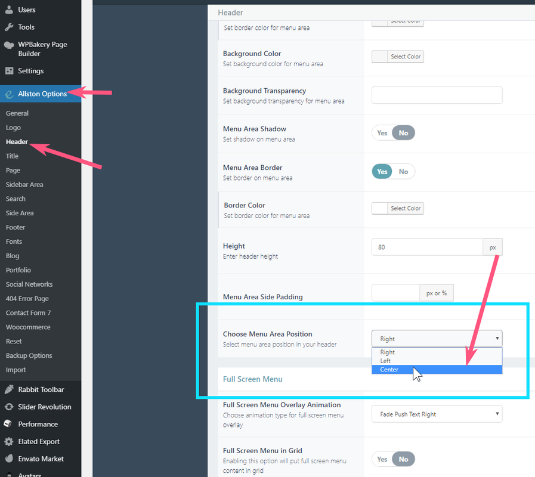
Task: Open Full Screen Menu Overlay Animation dropdown
Action: pyautogui.click(x=437, y=414)
